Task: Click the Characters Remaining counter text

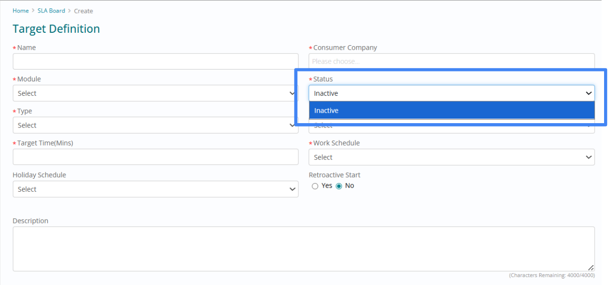Action: pyautogui.click(x=551, y=275)
